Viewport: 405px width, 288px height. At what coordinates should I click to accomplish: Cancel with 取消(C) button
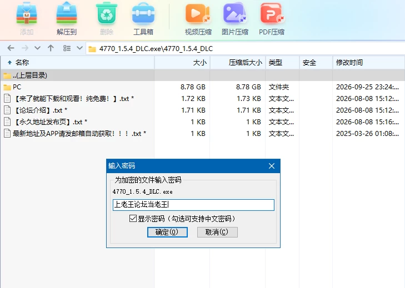(x=217, y=232)
